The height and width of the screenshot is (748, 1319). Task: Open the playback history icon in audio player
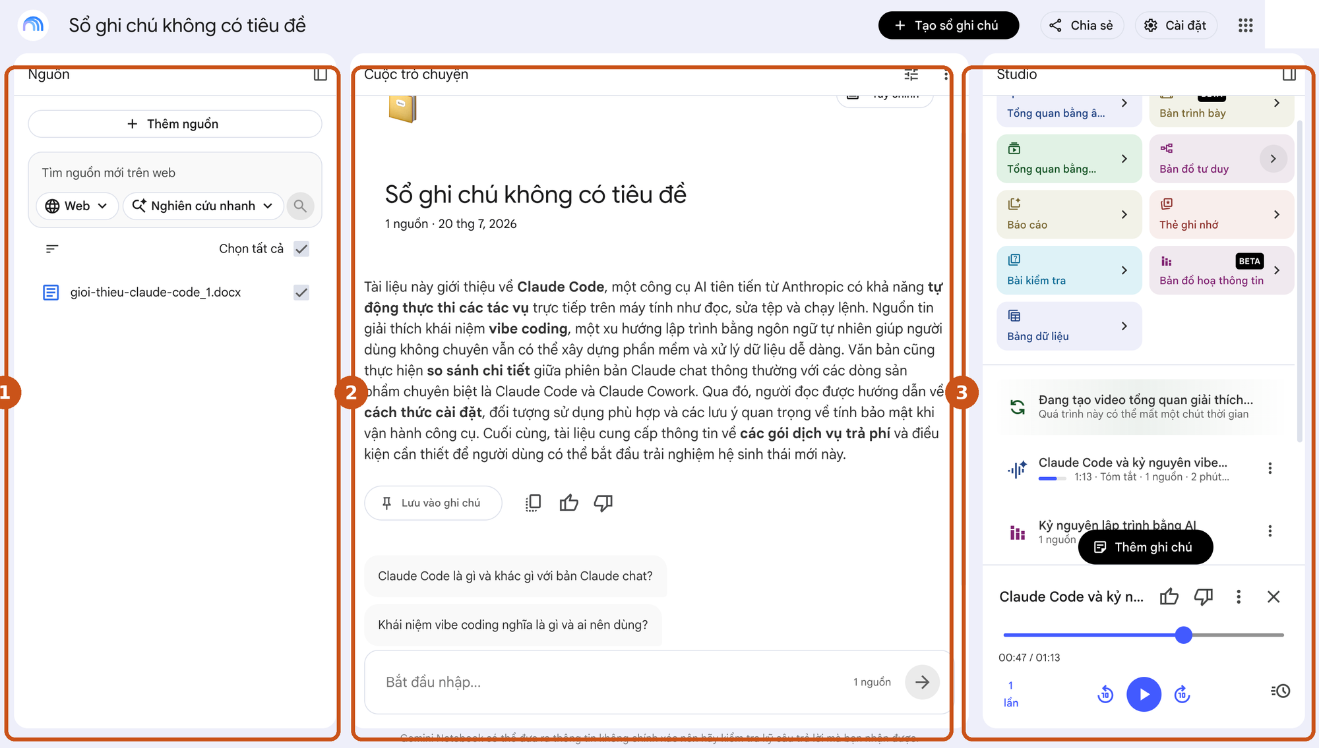point(1280,691)
